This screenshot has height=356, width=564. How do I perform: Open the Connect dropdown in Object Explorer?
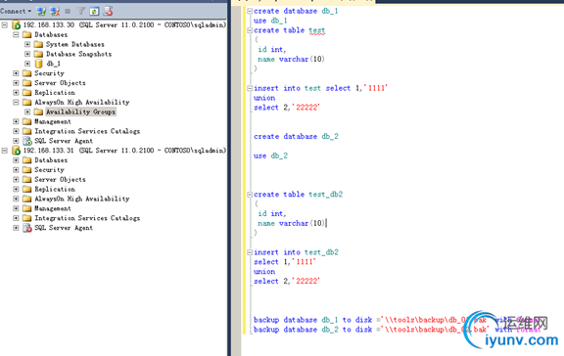(x=16, y=11)
